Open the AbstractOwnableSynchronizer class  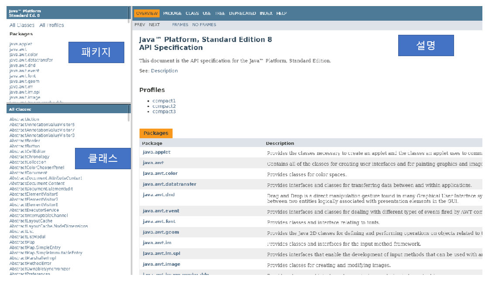[40, 269]
